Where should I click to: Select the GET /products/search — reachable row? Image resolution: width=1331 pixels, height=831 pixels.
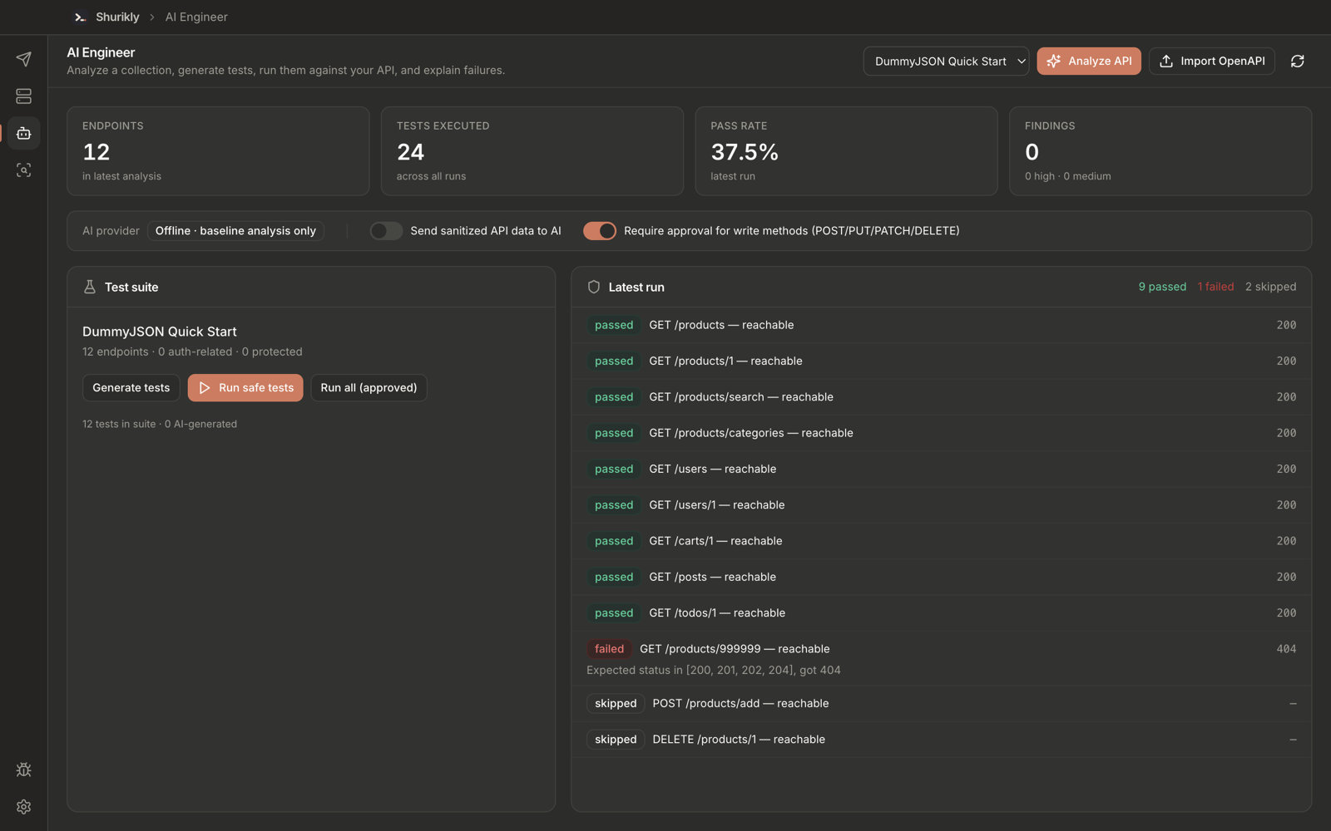pyautogui.click(x=941, y=397)
